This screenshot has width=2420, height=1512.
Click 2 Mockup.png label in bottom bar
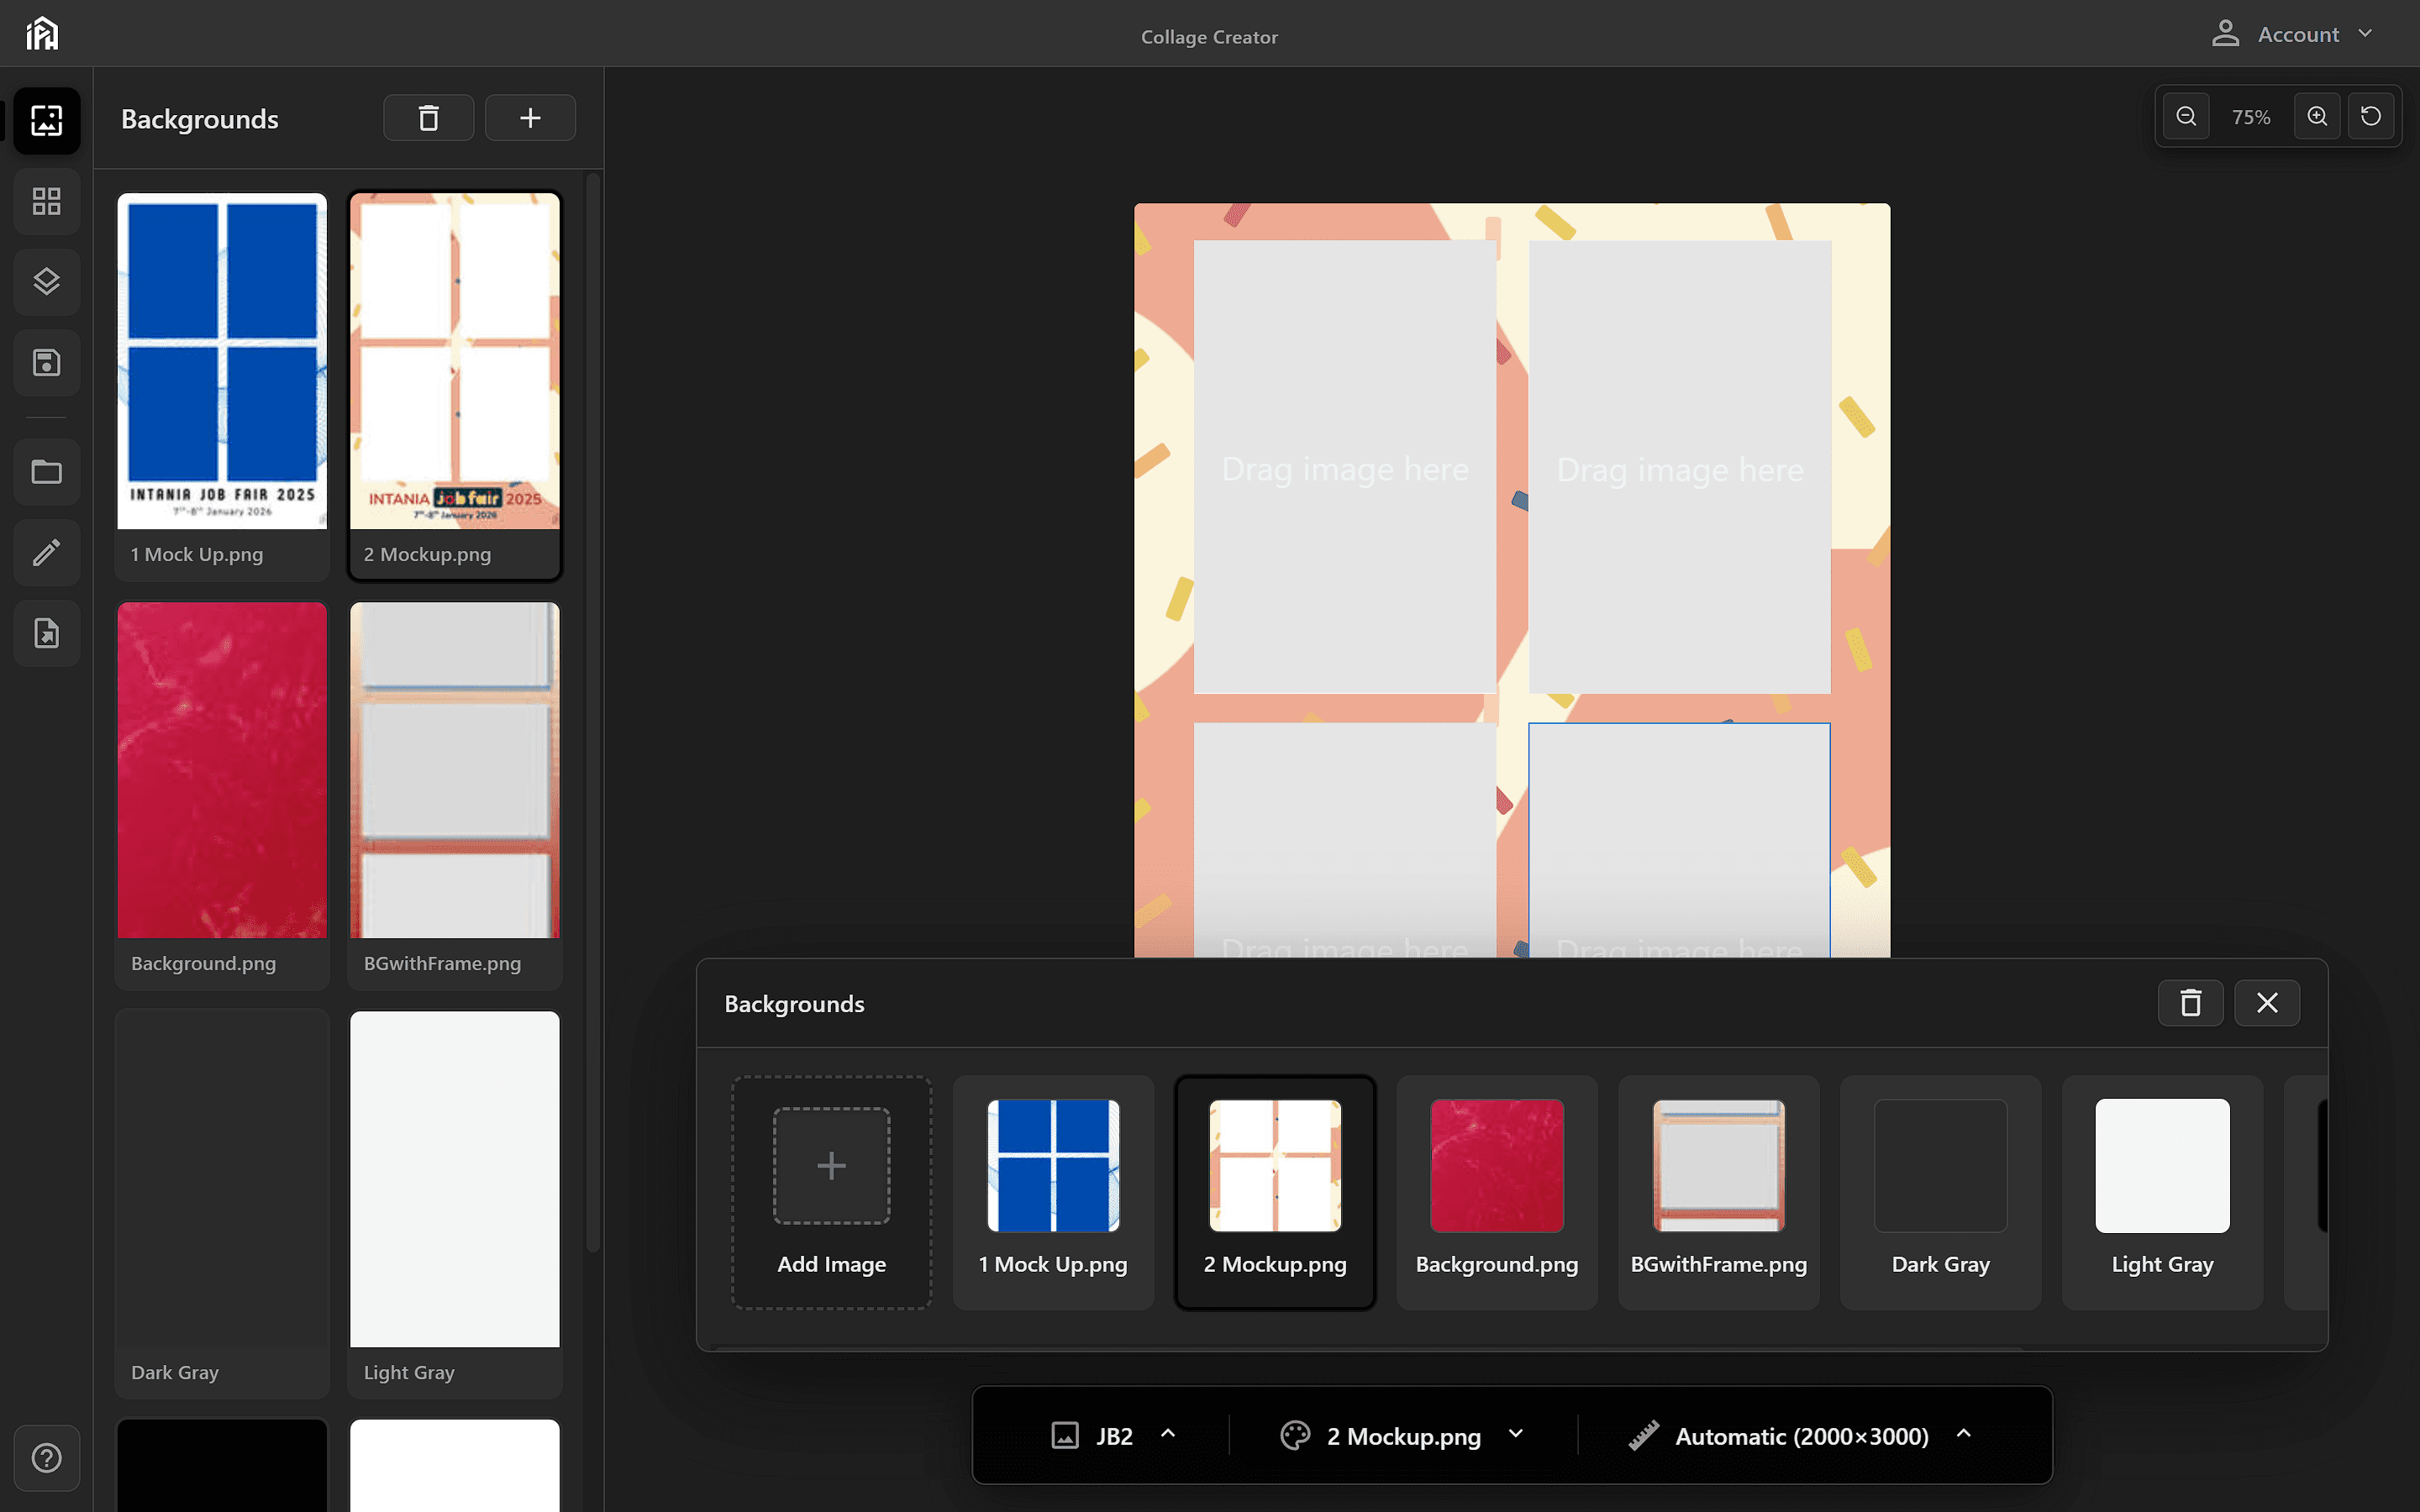(1403, 1437)
